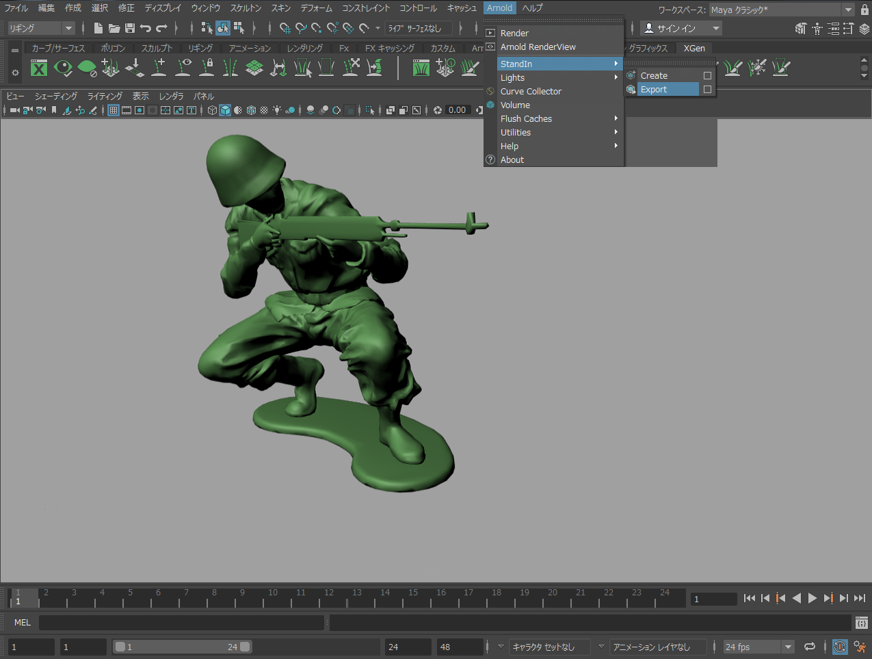Screen dimensions: 872x659
Task: Choose Arnold RenderView from the menu
Action: [538, 47]
